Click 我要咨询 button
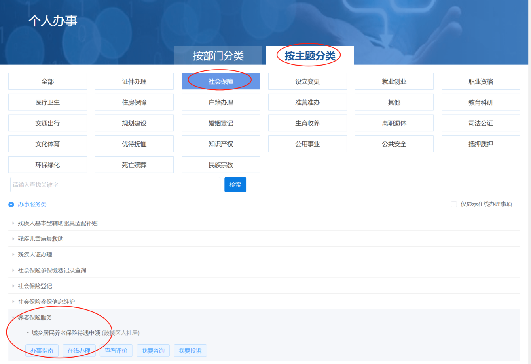 (x=153, y=351)
